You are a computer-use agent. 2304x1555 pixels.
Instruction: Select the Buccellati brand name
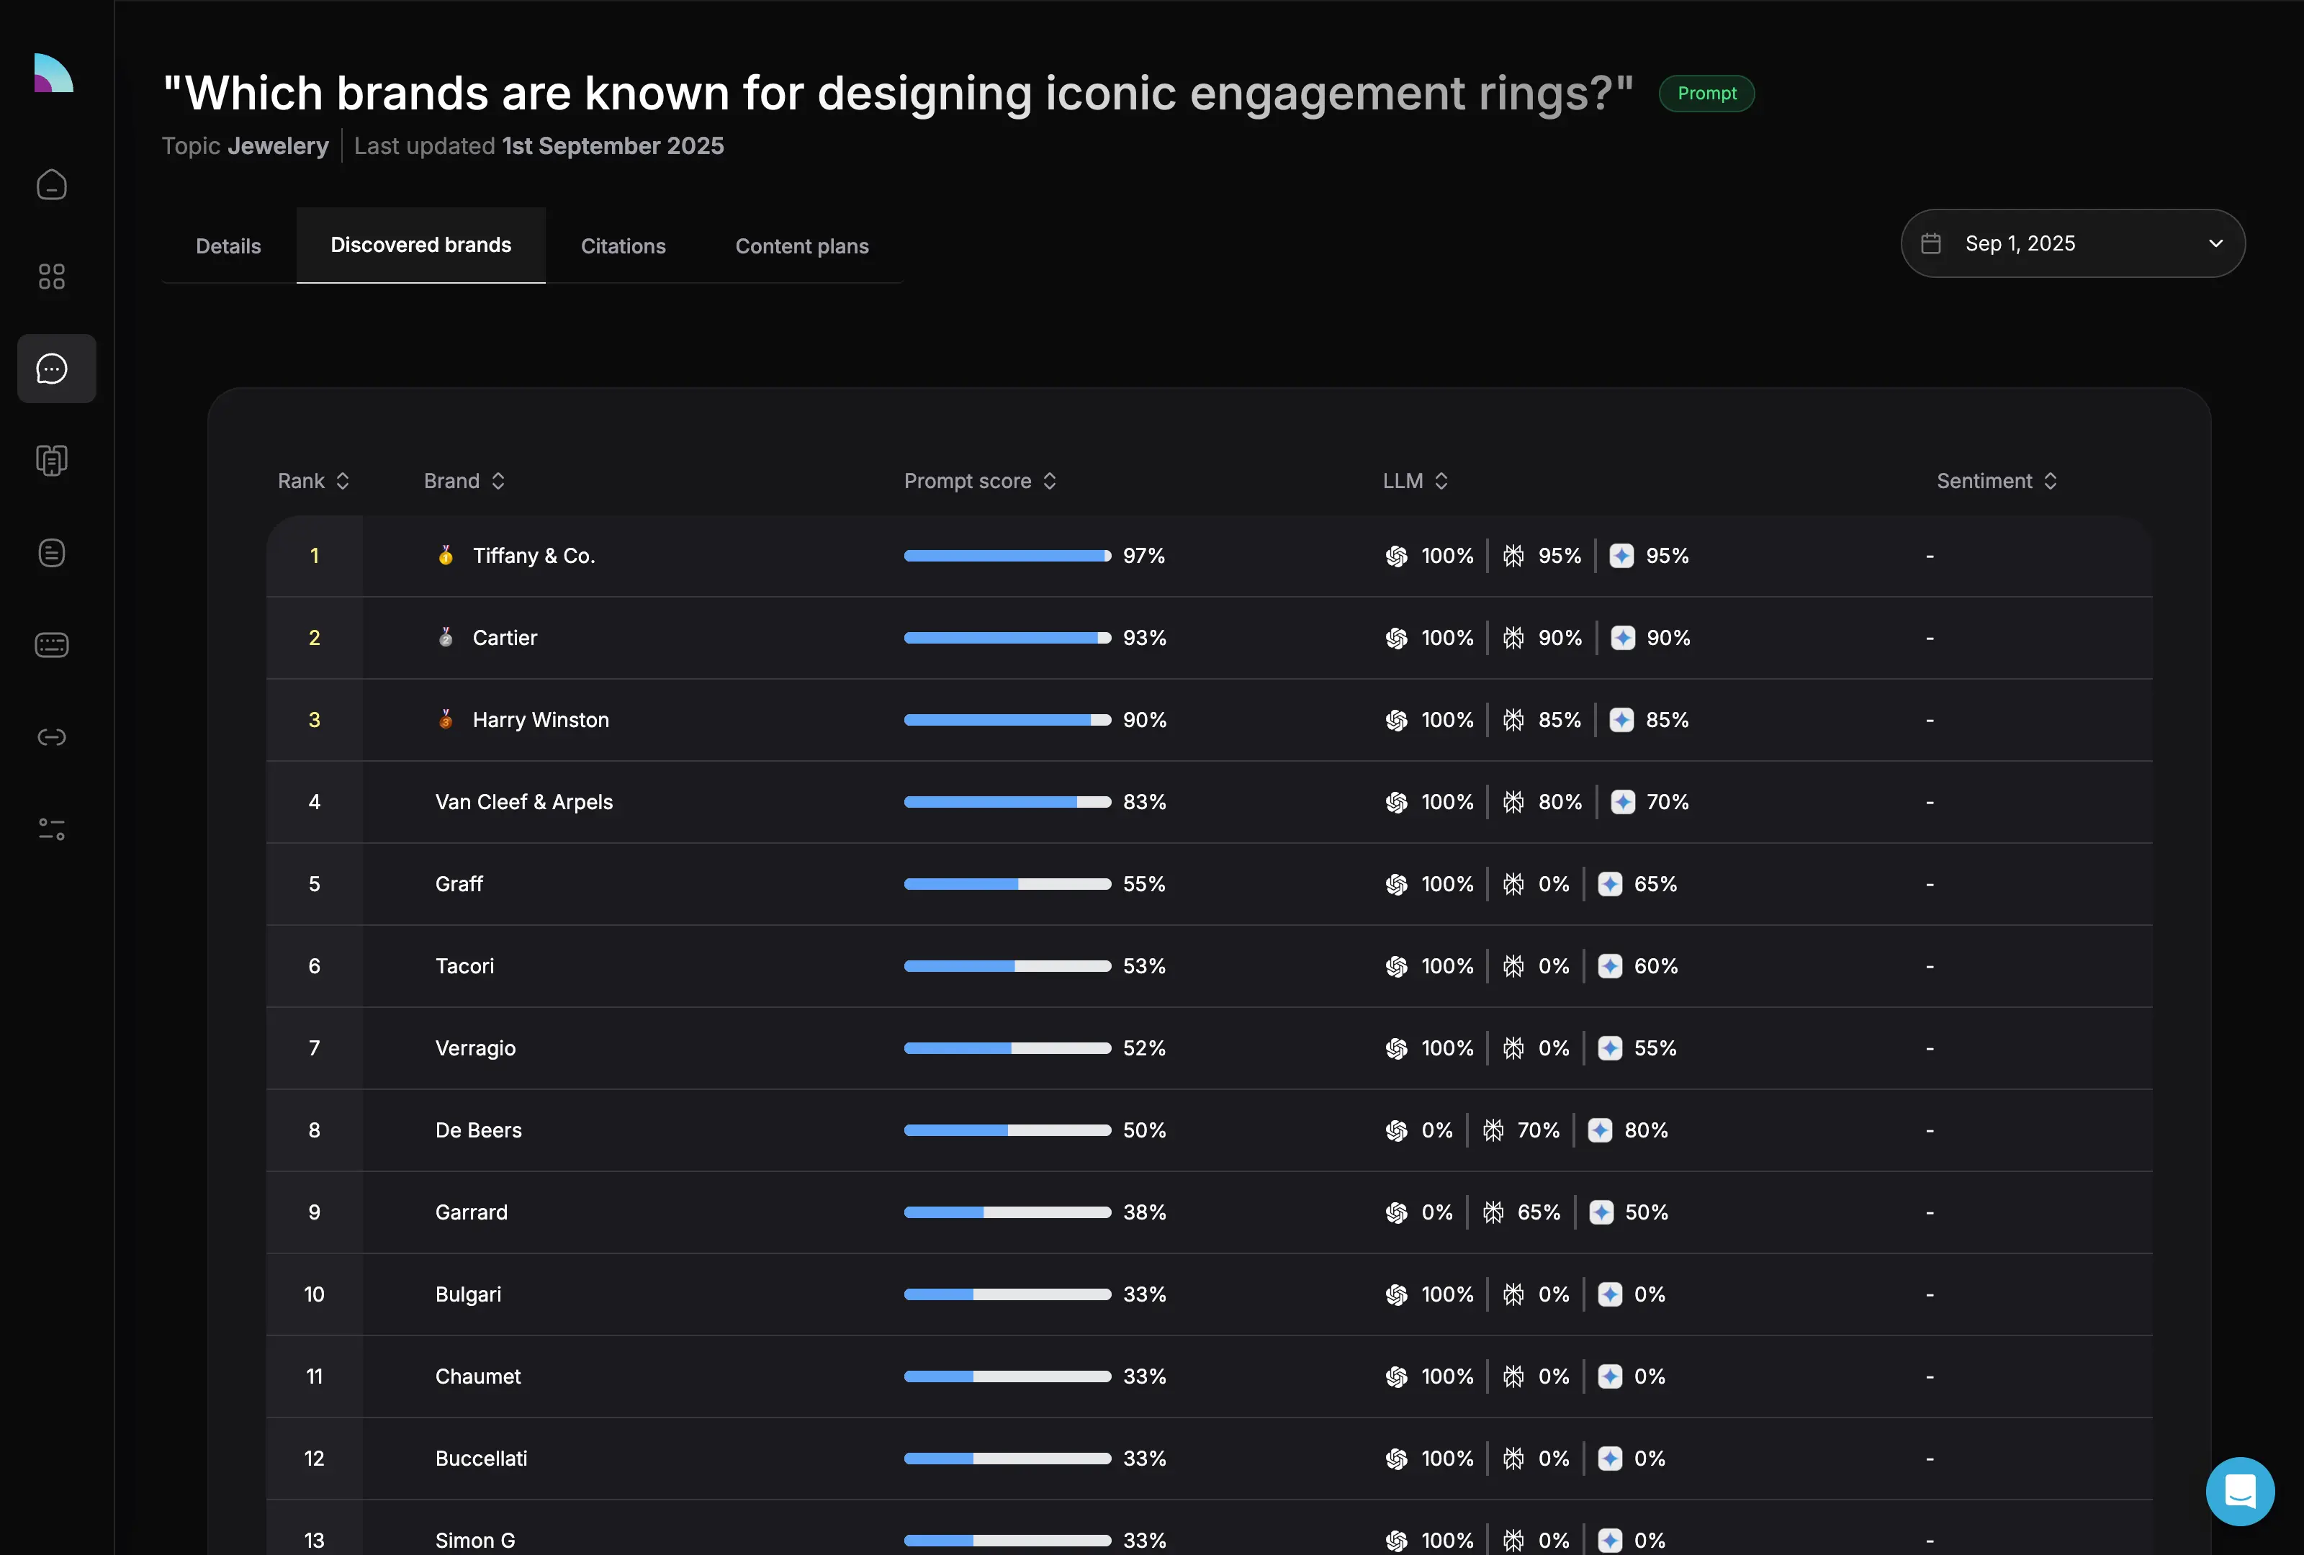tap(481, 1459)
